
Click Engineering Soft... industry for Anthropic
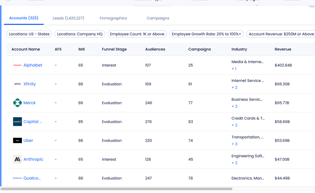pos(248,156)
